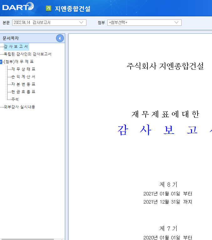
Task: Click the green 기 company badge icon
Action: pyautogui.click(x=49, y=8)
